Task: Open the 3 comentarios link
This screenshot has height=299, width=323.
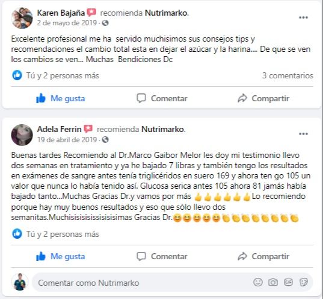Action: (x=288, y=75)
